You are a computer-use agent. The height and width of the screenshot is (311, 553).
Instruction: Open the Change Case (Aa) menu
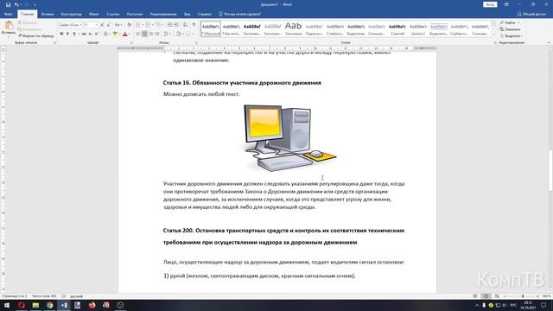118,25
